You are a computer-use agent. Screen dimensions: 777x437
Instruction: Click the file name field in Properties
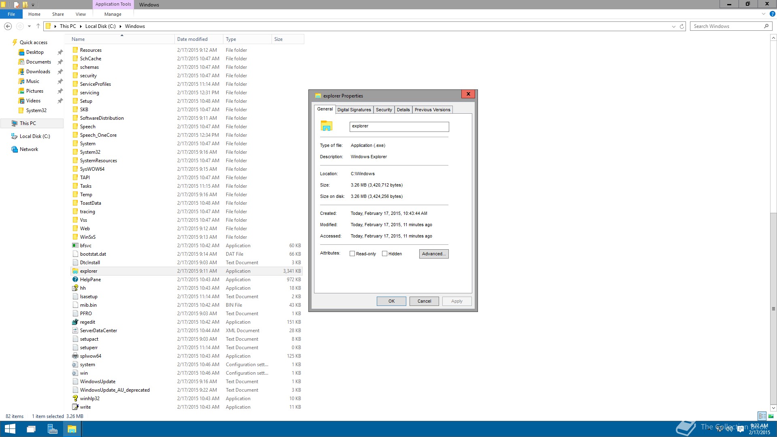(x=399, y=127)
